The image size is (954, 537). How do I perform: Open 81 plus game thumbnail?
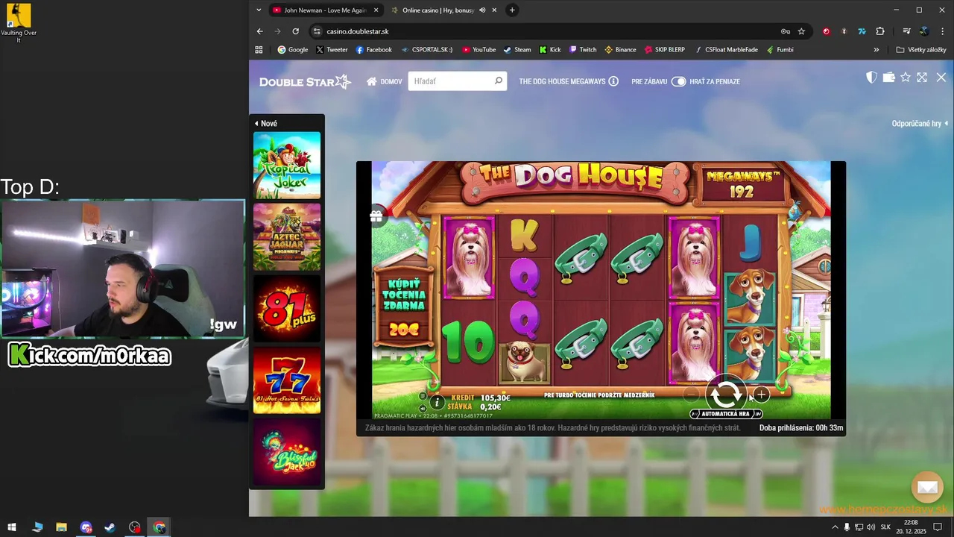tap(287, 309)
